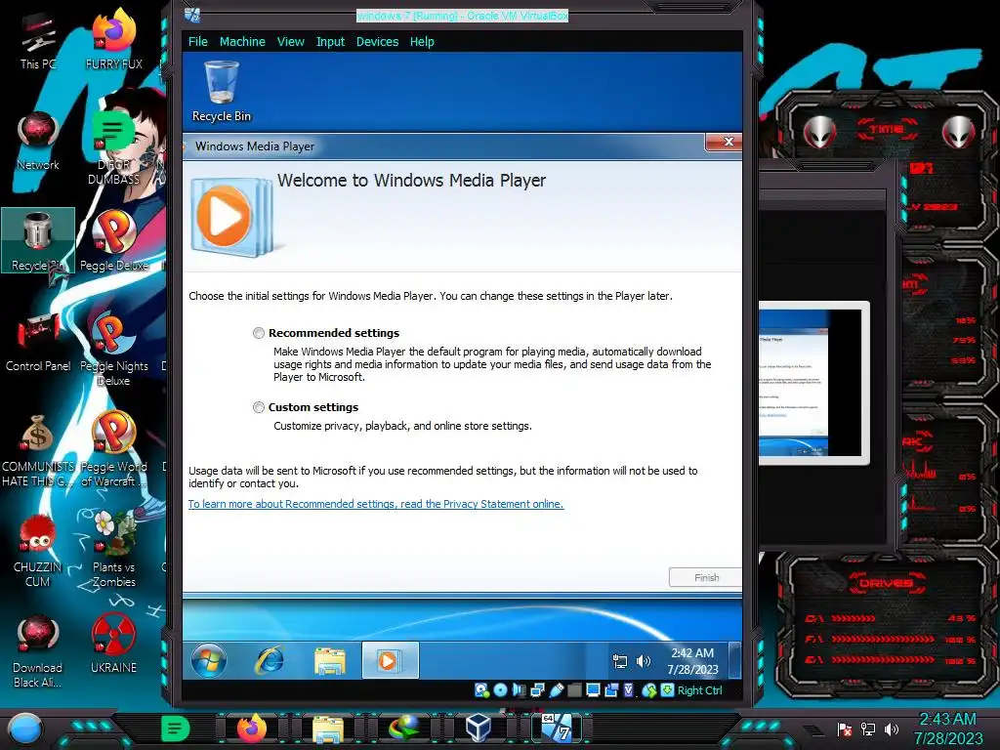This screenshot has height=750, width=1000.
Task: Select Windows Media Player guest taskbar button
Action: point(390,661)
